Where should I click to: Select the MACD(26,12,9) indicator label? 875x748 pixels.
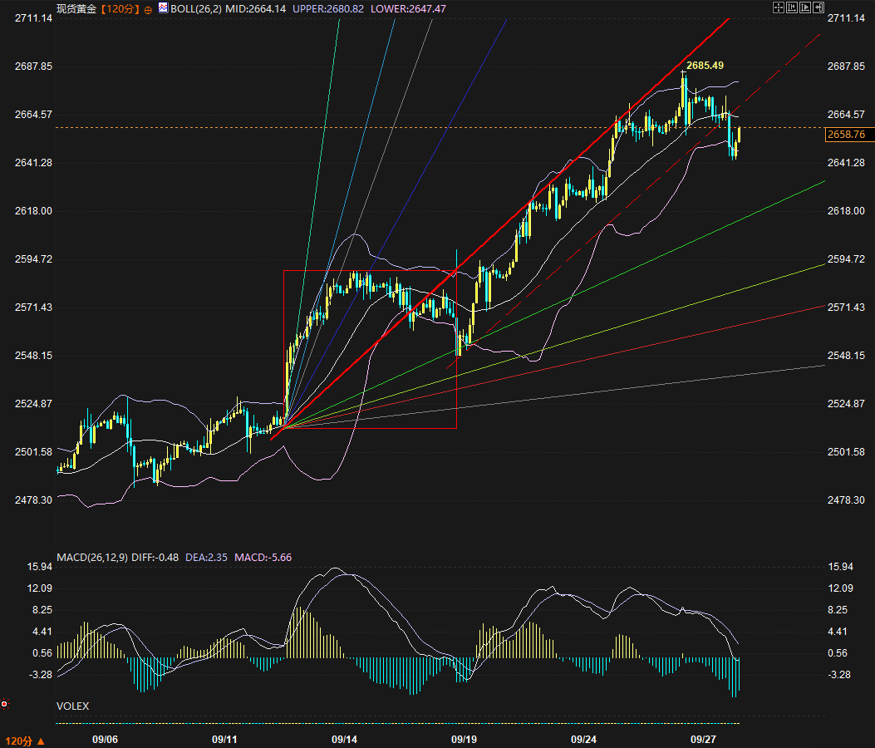pos(91,556)
